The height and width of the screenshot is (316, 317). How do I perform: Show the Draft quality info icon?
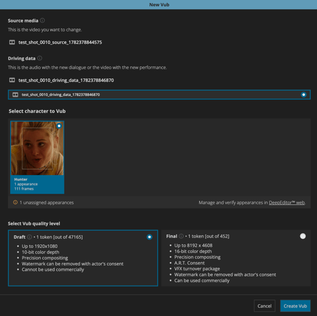pyautogui.click(x=29, y=237)
